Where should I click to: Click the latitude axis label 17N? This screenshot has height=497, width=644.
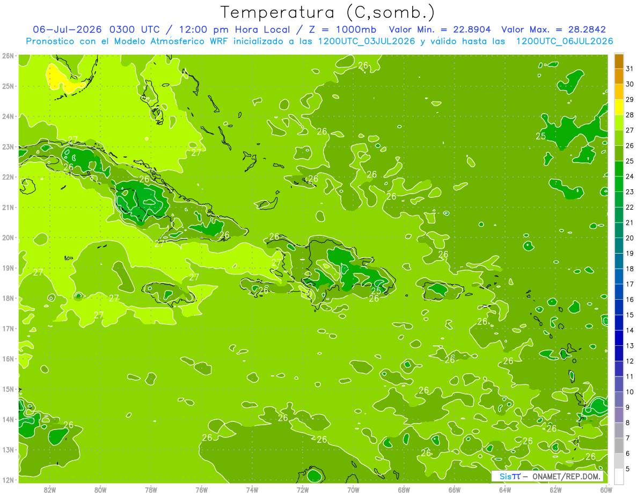tap(8, 328)
